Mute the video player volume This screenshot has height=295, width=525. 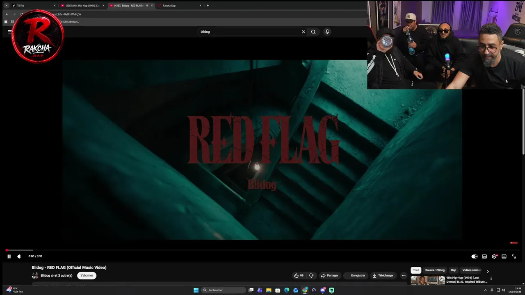click(x=19, y=256)
